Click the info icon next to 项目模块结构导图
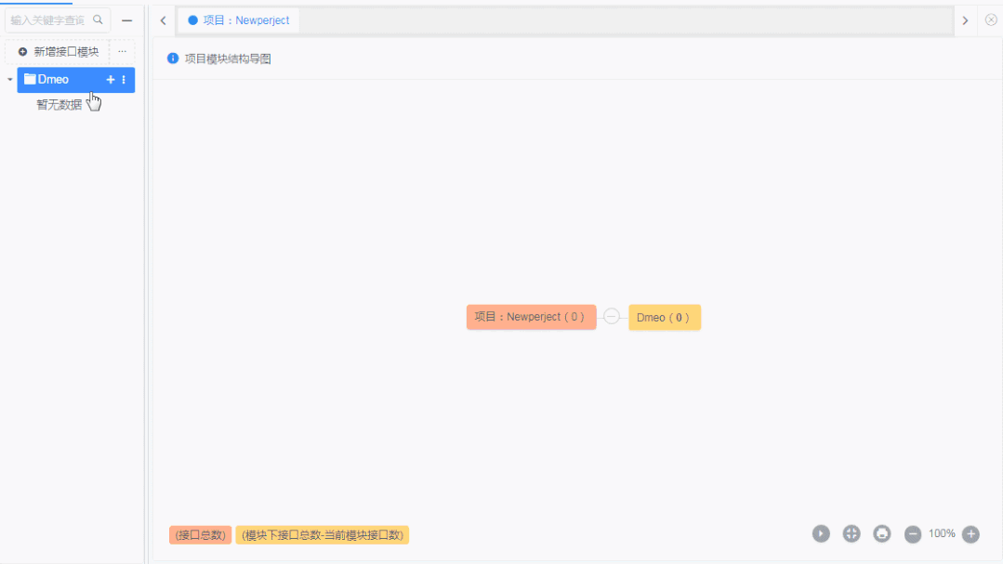This screenshot has width=1003, height=564. (172, 59)
